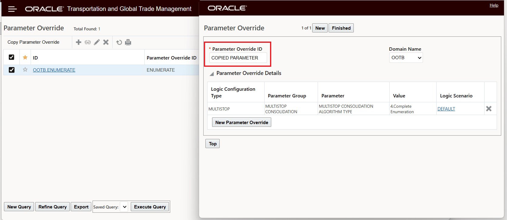Screen dimensions: 507x220
Task: Click the Total Found: 1 text
Action: pyautogui.click(x=87, y=29)
